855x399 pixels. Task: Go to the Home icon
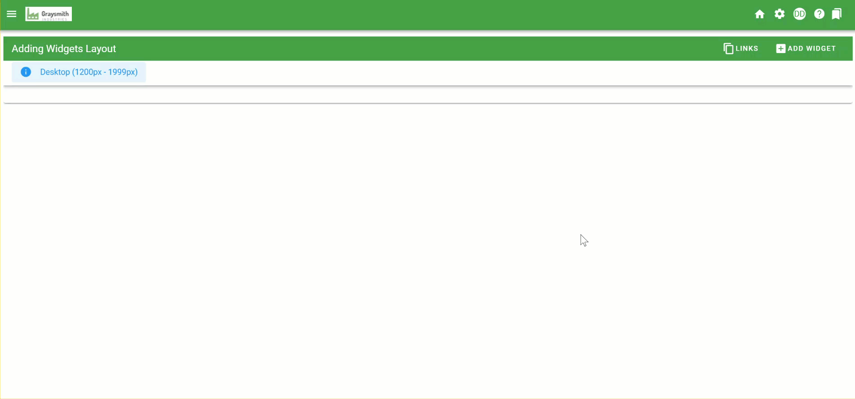point(760,14)
